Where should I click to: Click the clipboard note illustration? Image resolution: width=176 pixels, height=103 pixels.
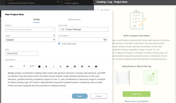138,20
